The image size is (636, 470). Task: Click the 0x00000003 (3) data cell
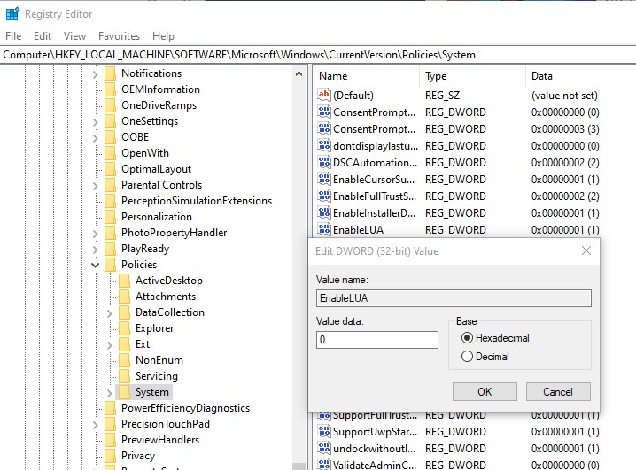click(565, 129)
